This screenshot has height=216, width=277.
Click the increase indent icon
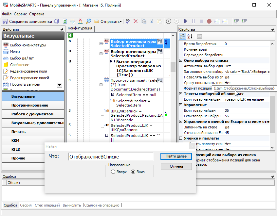pyautogui.click(x=236, y=21)
